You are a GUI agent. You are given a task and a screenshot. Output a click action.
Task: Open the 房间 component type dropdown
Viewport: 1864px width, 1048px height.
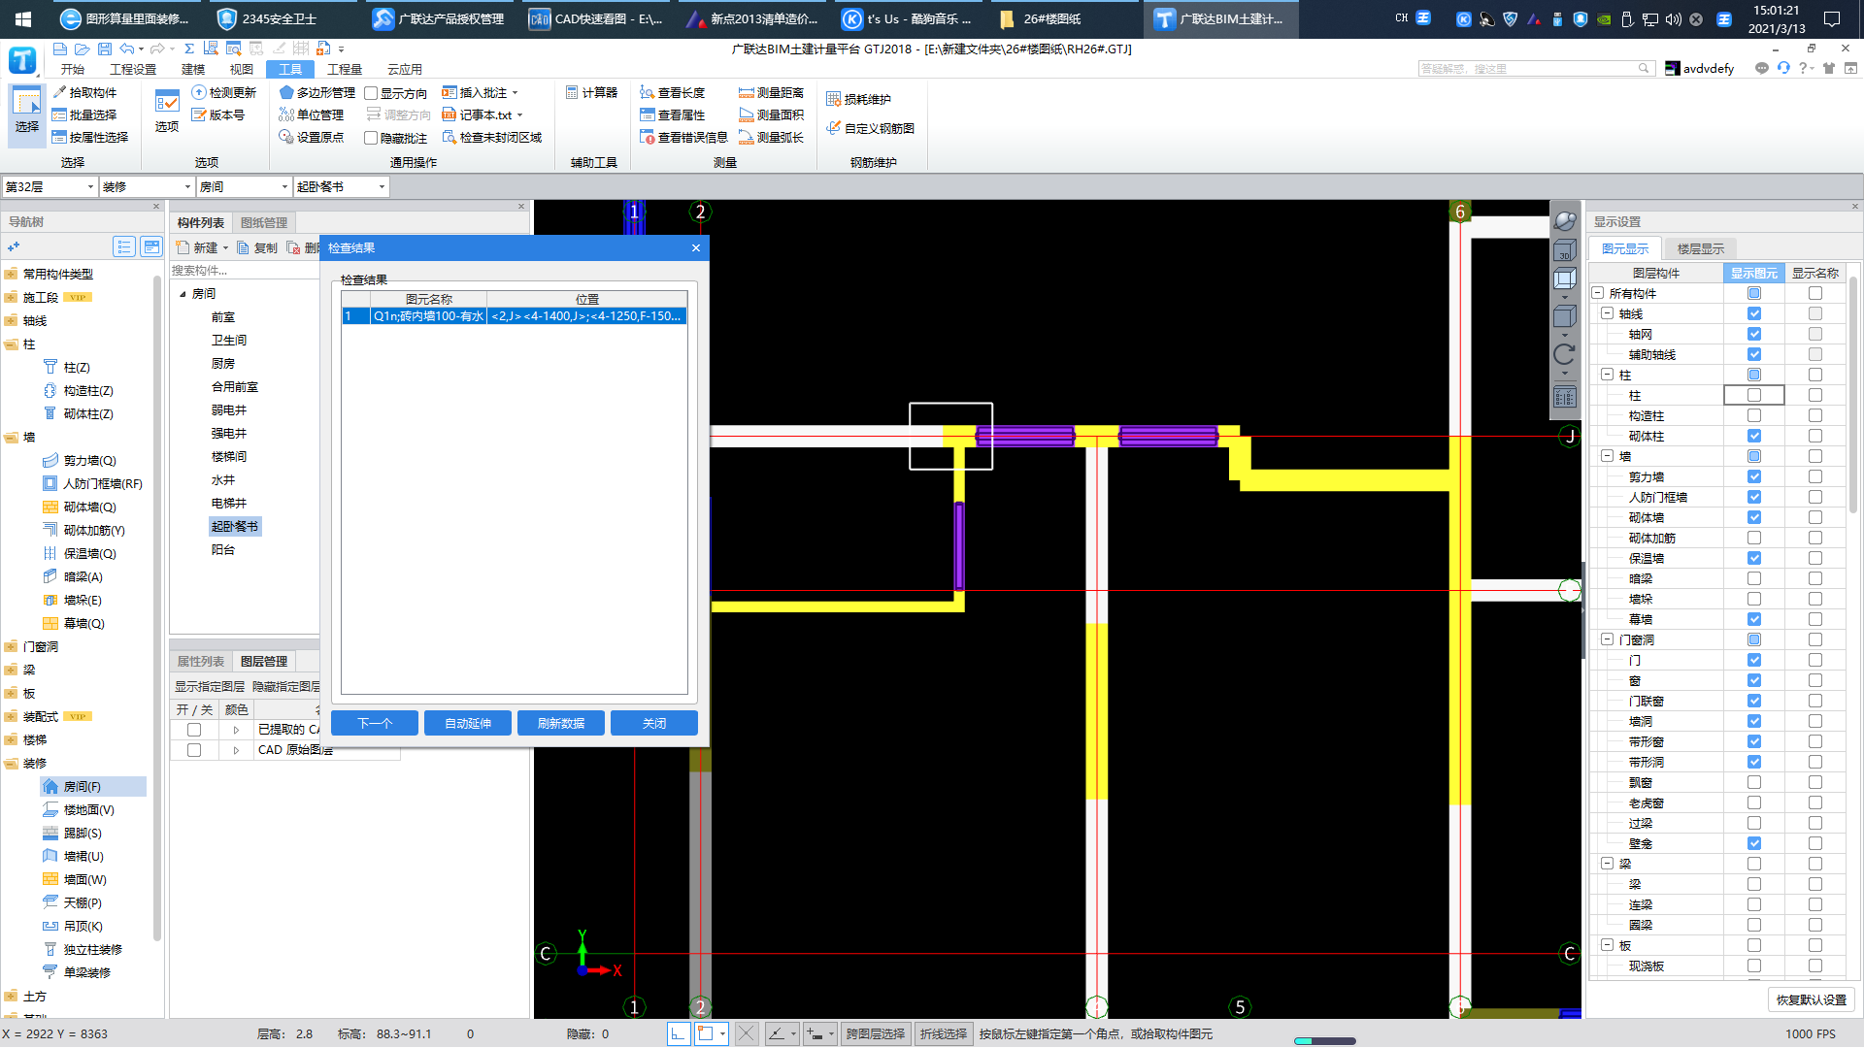pyautogui.click(x=244, y=186)
